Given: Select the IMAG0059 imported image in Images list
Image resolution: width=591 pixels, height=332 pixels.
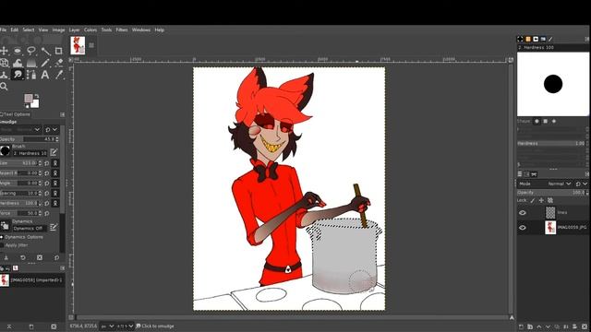Looking at the screenshot, I should (31, 280).
